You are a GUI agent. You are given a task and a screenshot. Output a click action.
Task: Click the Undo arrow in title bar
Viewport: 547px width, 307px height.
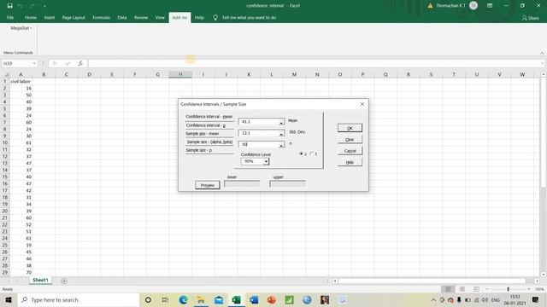click(21, 6)
